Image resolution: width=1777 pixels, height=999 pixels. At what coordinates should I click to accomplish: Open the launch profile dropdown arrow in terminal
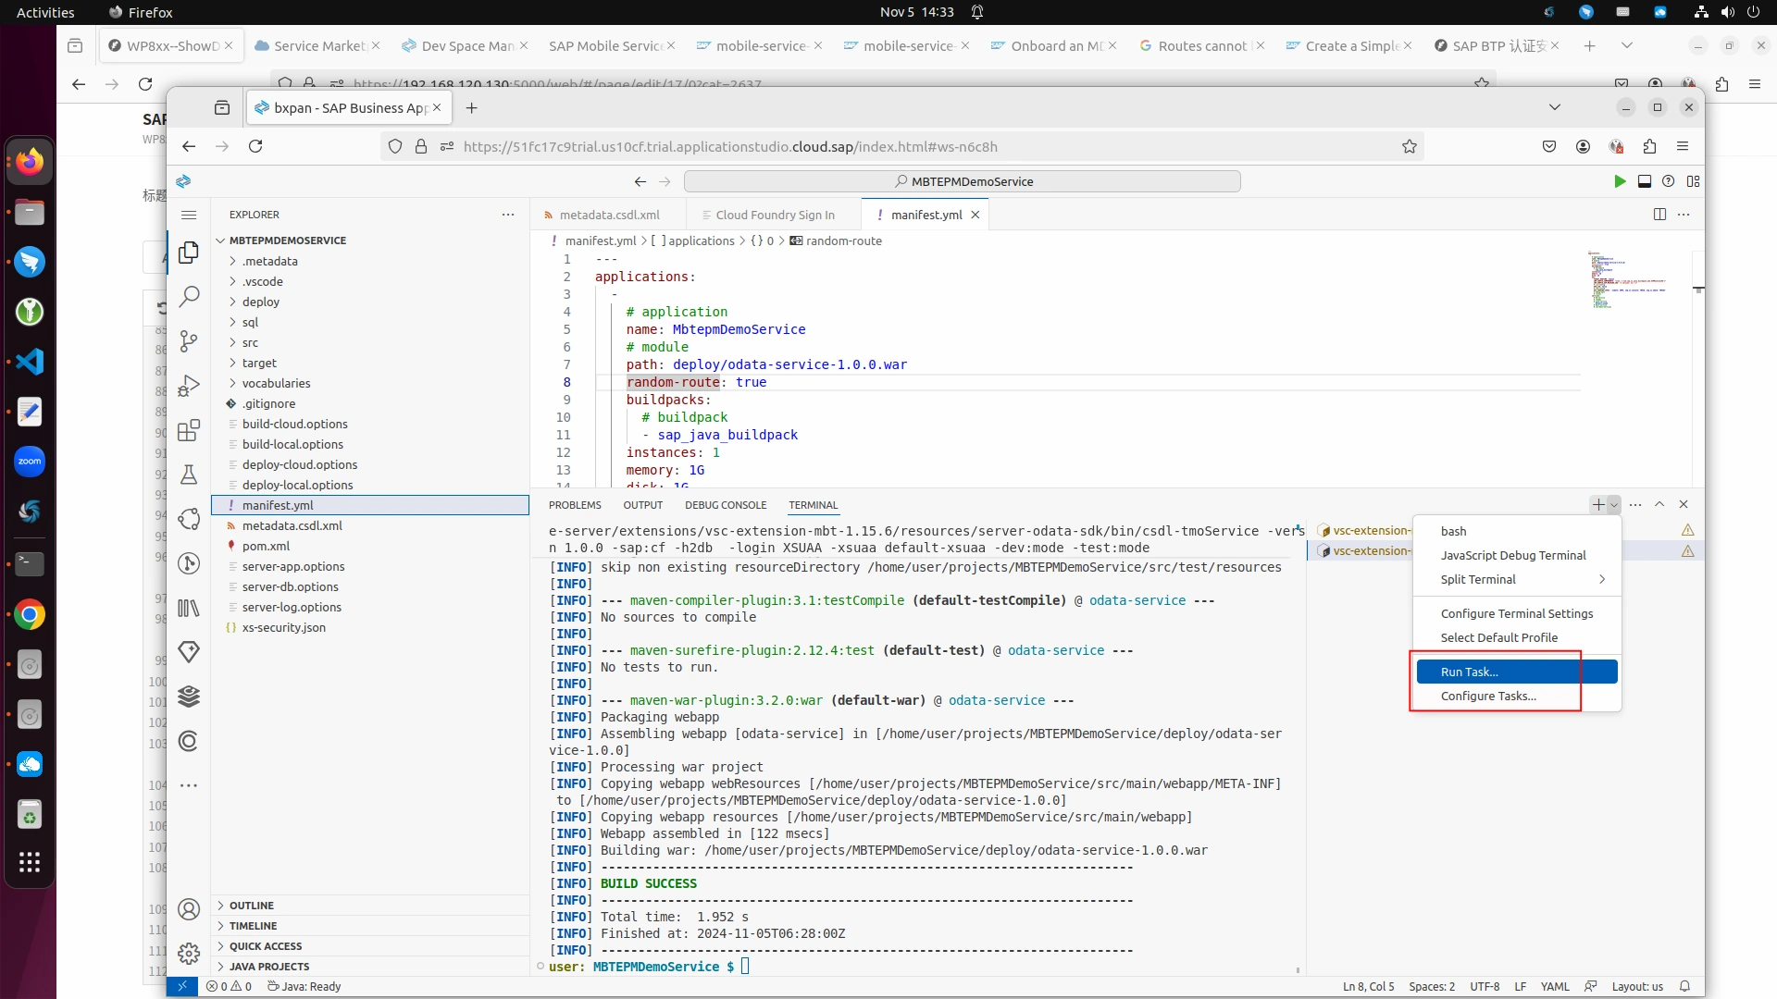1614,504
